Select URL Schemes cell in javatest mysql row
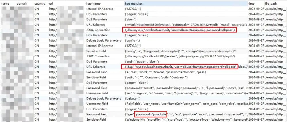Viewport: 287px width, 122px height. pos(105,25)
